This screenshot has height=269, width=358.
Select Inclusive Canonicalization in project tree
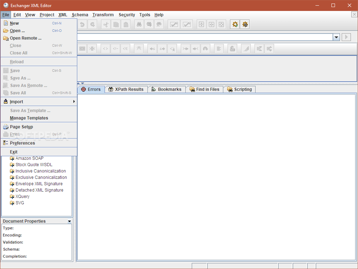(x=41, y=171)
